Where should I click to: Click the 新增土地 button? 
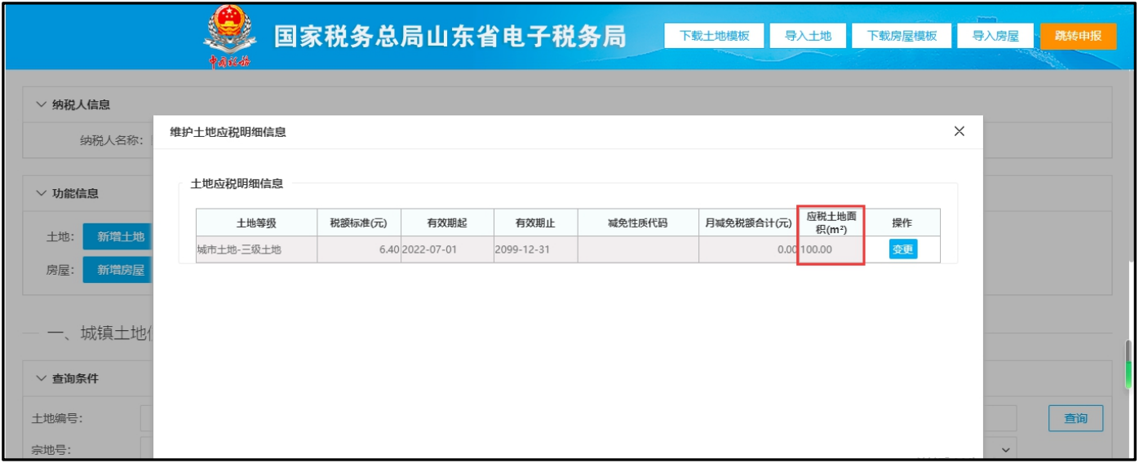120,237
